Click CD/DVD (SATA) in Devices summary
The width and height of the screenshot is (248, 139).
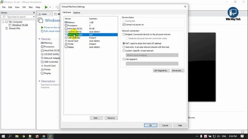coord(50,54)
